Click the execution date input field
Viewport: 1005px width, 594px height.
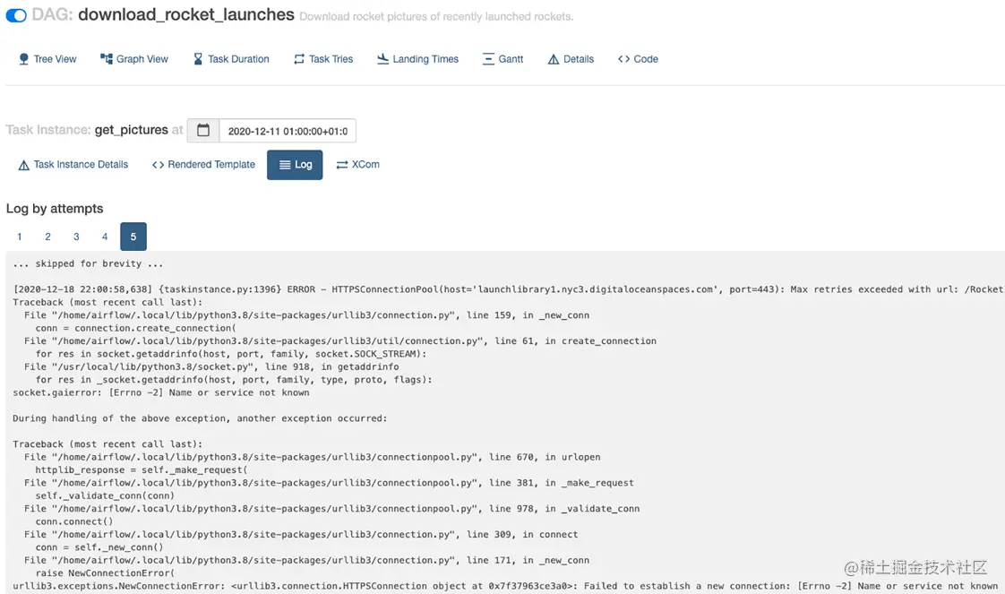(x=287, y=131)
